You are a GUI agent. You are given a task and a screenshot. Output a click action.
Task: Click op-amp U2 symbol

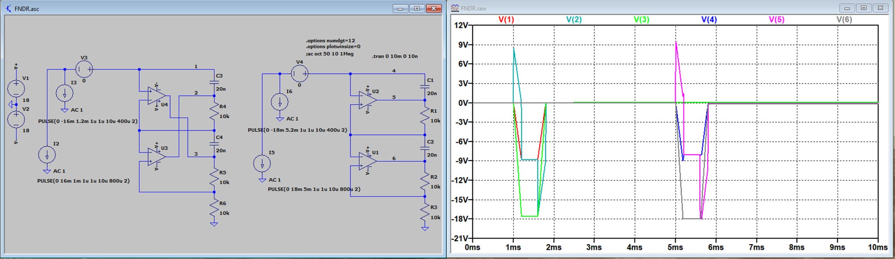(368, 100)
